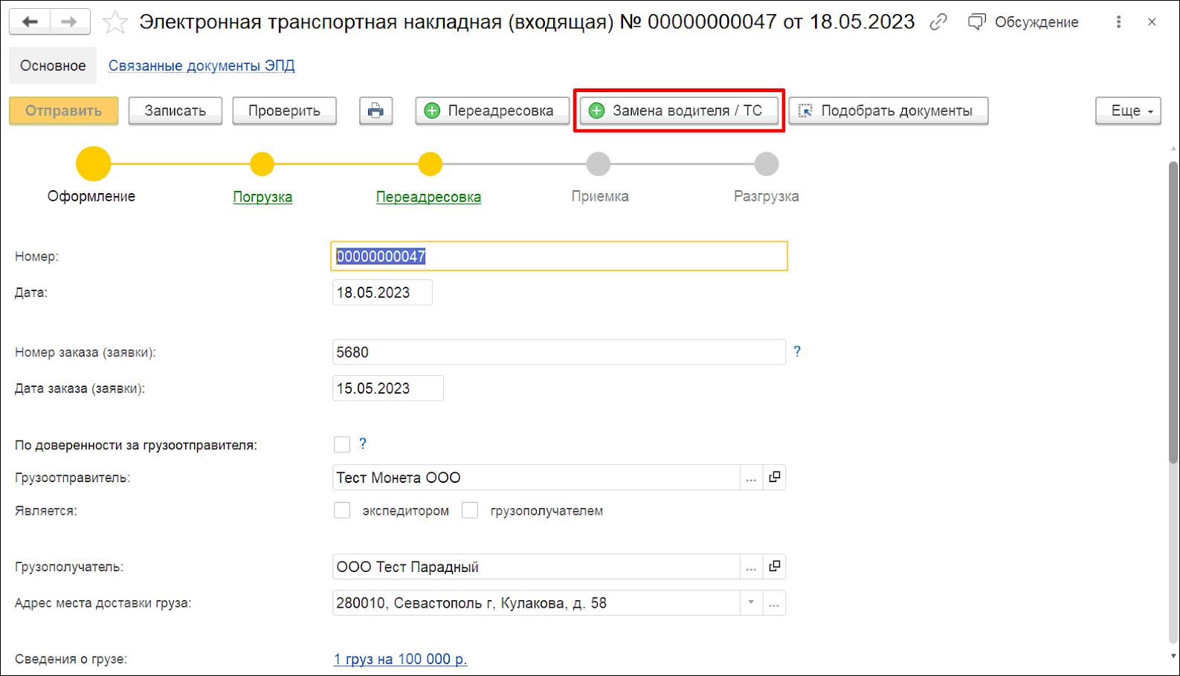The width and height of the screenshot is (1180, 676).
Task: Print the document via the printer icon
Action: pos(376,111)
